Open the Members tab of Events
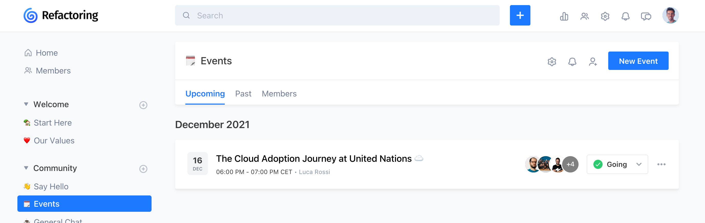The image size is (705, 223). pos(279,93)
